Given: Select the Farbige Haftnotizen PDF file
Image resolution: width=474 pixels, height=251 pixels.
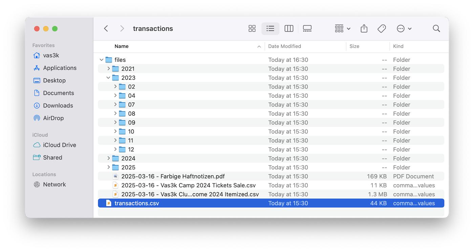Looking at the screenshot, I should click(173, 176).
